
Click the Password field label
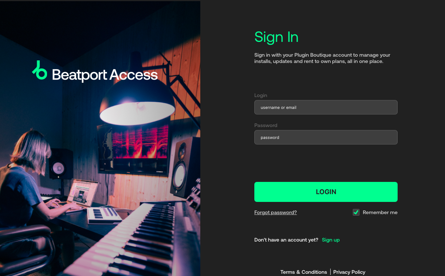(266, 125)
